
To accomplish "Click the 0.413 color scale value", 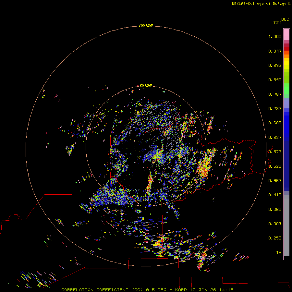I will pyautogui.click(x=275, y=195).
